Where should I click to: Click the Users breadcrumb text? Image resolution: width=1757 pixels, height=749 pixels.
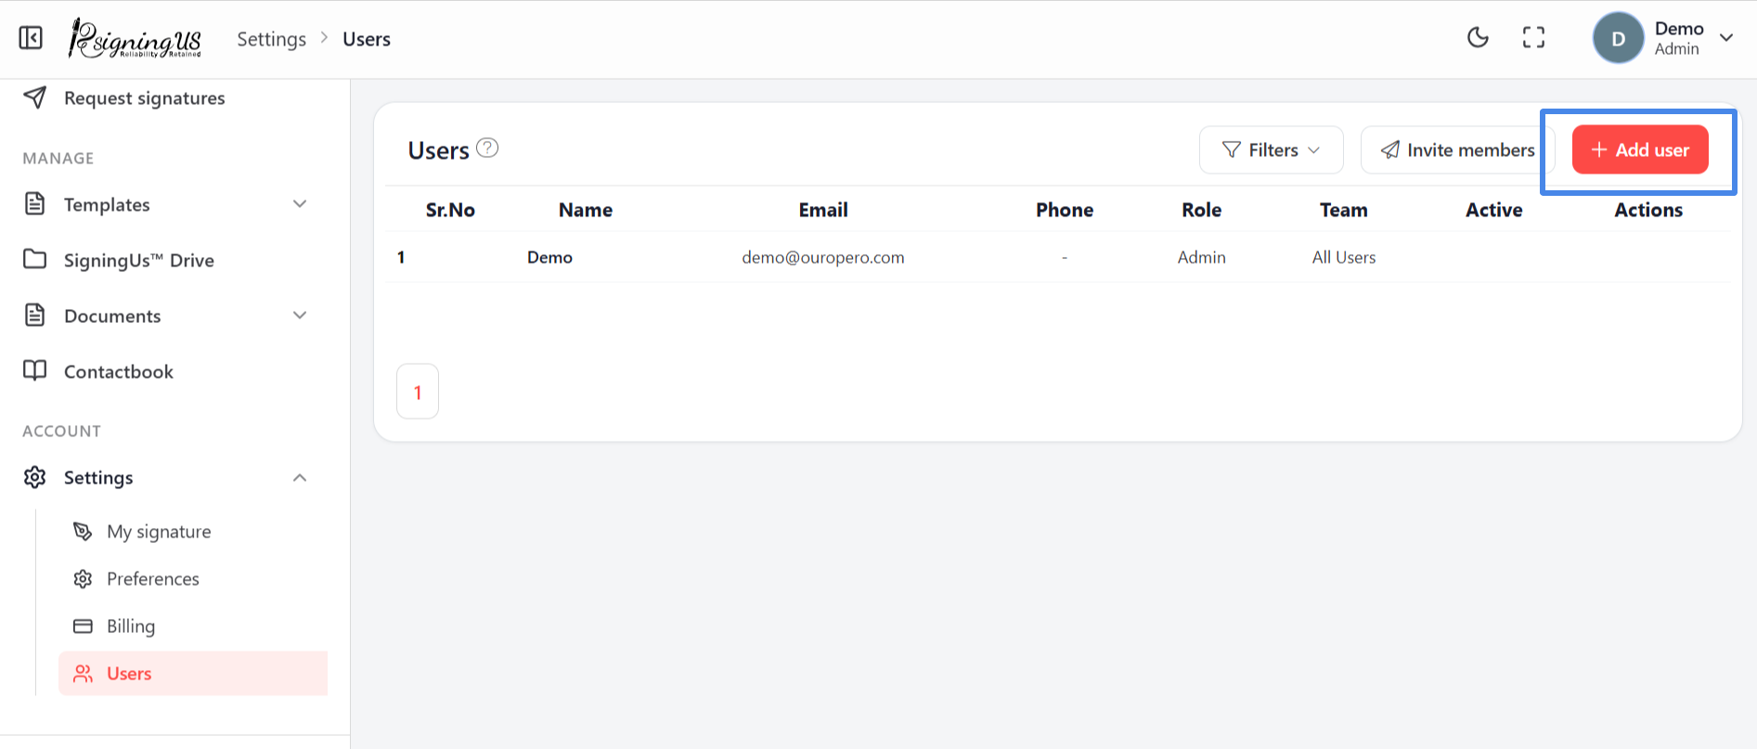(x=367, y=39)
